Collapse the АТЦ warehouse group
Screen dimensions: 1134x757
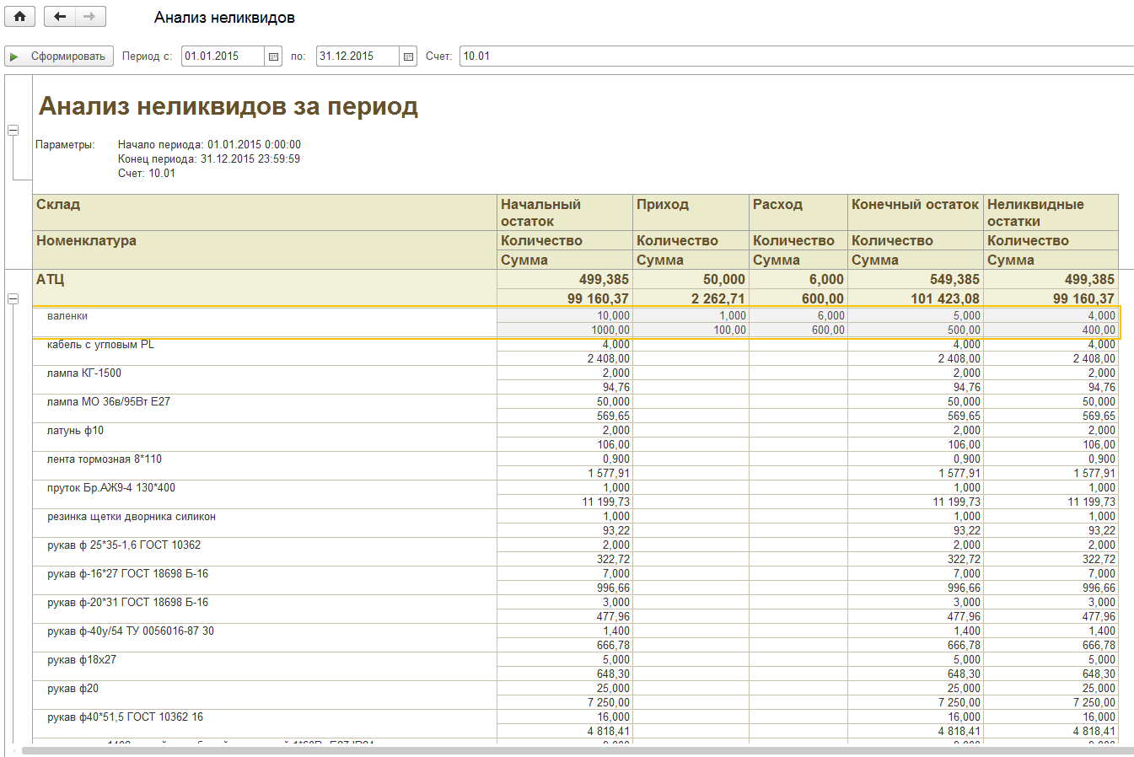pyautogui.click(x=13, y=299)
